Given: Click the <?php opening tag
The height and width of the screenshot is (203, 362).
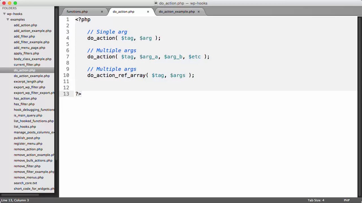Looking at the screenshot, I should tap(83, 20).
